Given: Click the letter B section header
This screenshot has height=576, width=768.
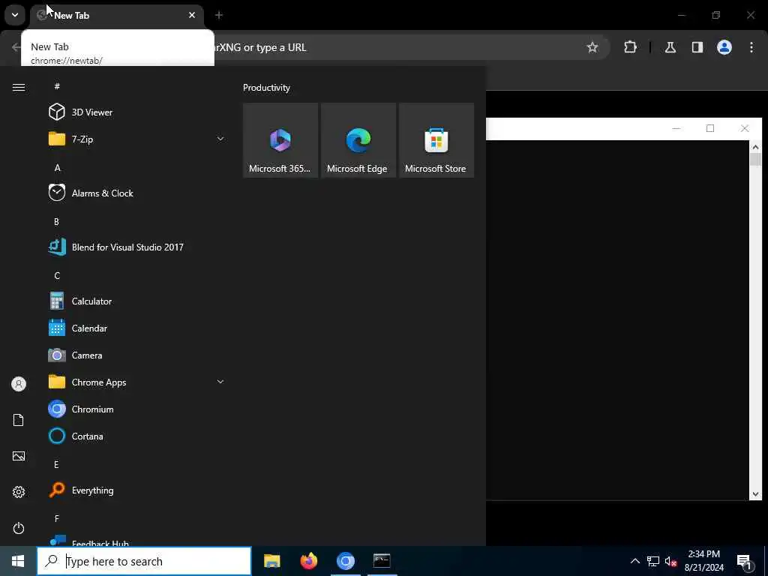Looking at the screenshot, I should click(56, 221).
